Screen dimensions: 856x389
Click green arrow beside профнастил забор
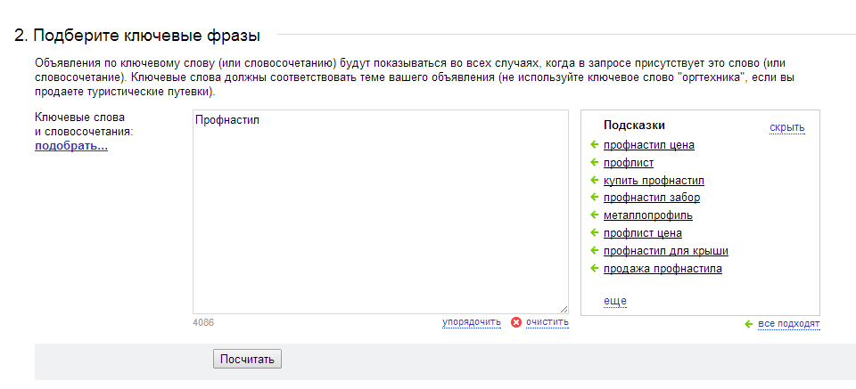pos(595,198)
